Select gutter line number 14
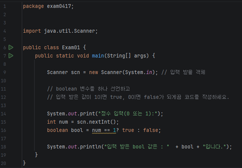 click(x=3, y=114)
